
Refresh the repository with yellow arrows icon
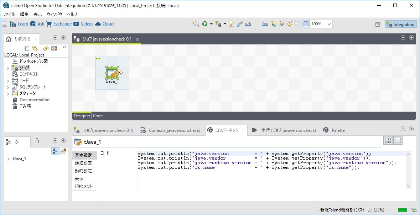[46, 48]
